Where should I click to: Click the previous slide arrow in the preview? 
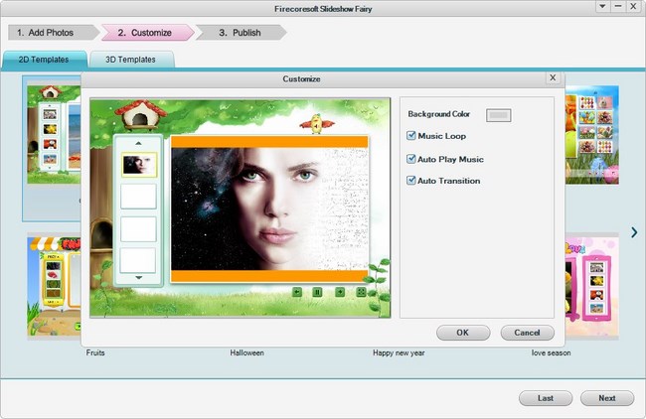296,292
